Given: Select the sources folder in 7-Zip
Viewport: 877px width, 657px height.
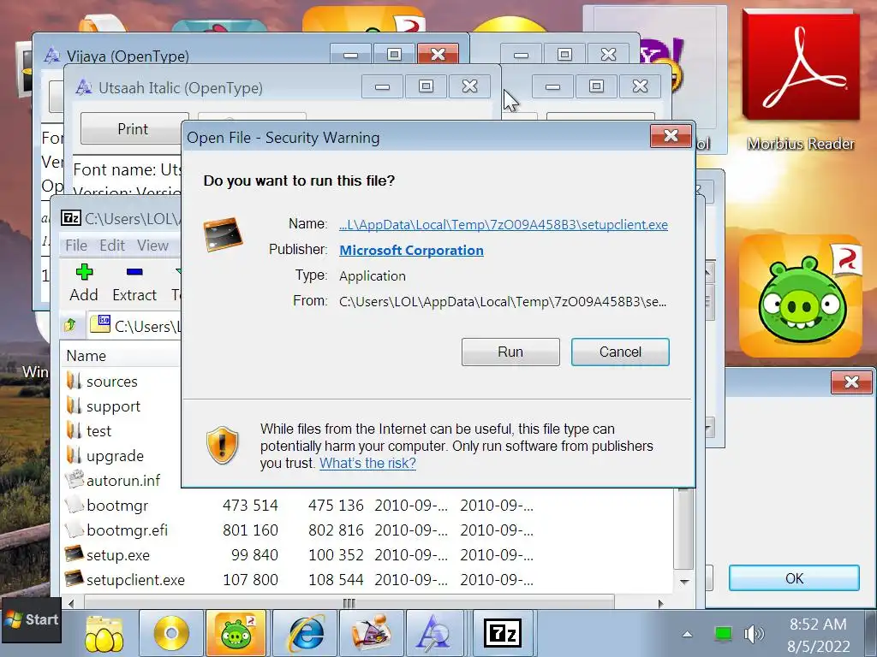Looking at the screenshot, I should pyautogui.click(x=112, y=382).
